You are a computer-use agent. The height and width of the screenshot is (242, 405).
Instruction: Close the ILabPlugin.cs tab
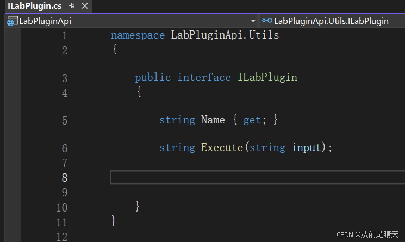(85, 6)
